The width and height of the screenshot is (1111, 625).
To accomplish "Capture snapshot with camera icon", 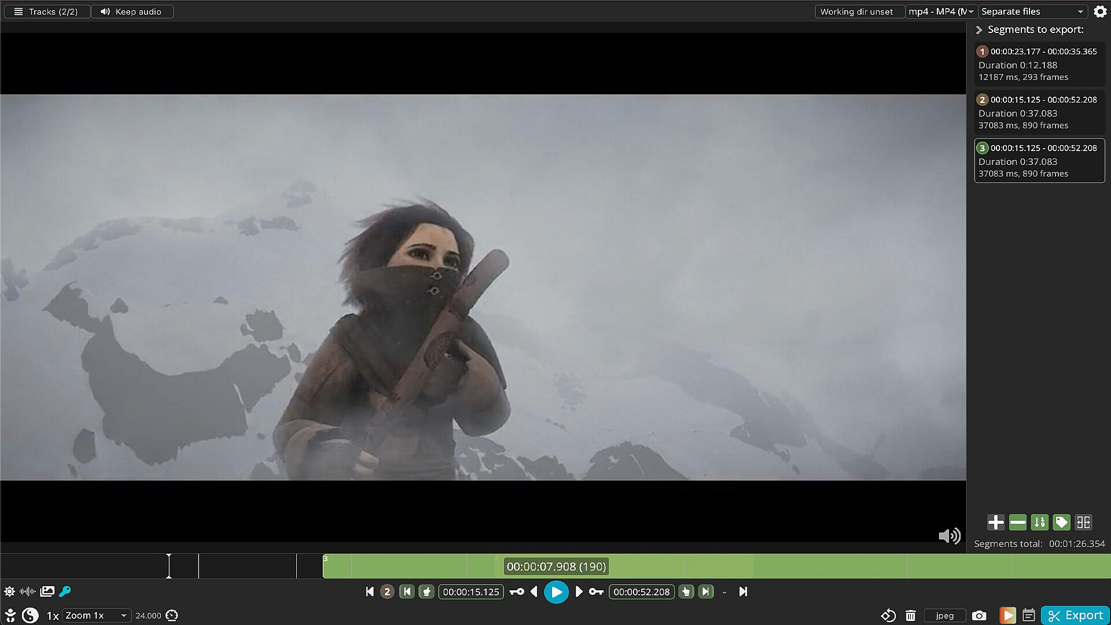I will coord(979,615).
